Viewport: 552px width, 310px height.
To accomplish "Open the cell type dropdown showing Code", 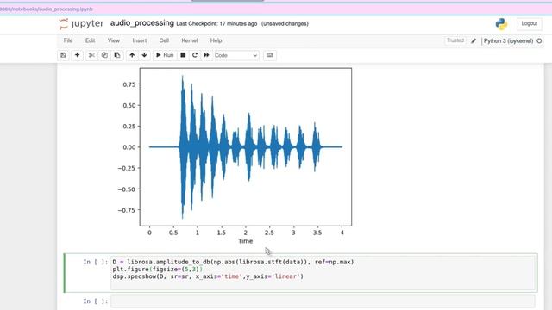I will tap(236, 55).
